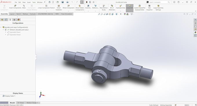Open Large Assembly Settings
Image resolution: width=197 pixels, height=106 pixels.
(x=158, y=8)
